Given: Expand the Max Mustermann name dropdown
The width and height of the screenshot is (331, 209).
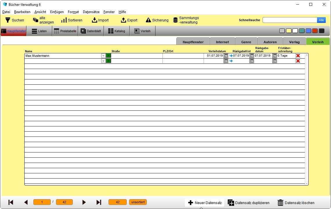Looking at the screenshot, I should coord(103,56).
